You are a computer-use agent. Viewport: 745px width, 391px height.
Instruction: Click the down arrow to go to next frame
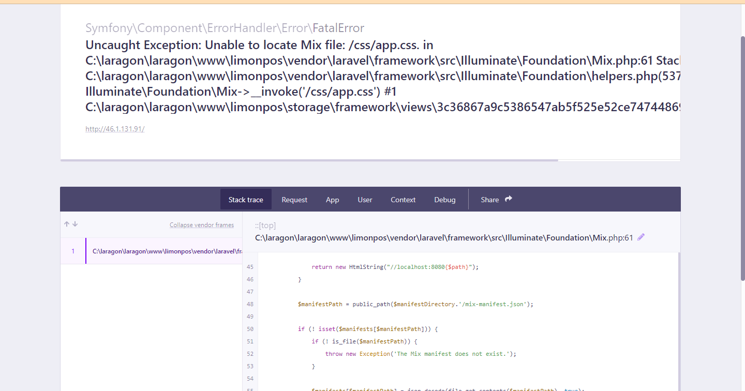pyautogui.click(x=75, y=223)
